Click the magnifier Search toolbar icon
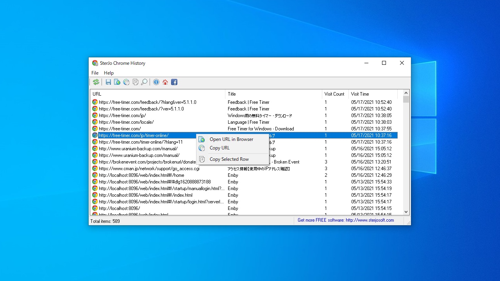The image size is (500, 281). click(144, 82)
